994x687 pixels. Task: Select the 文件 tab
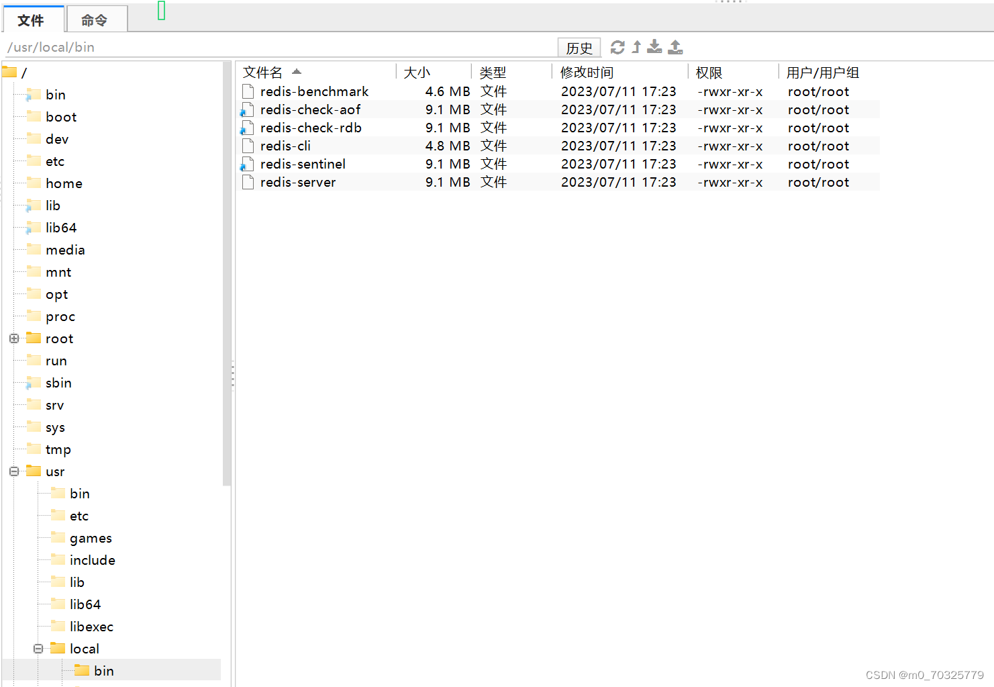click(x=33, y=19)
